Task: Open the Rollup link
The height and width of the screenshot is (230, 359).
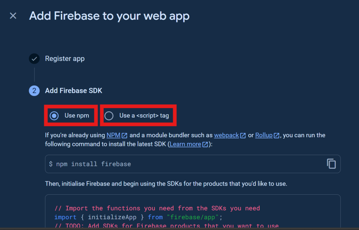Action: click(265, 135)
